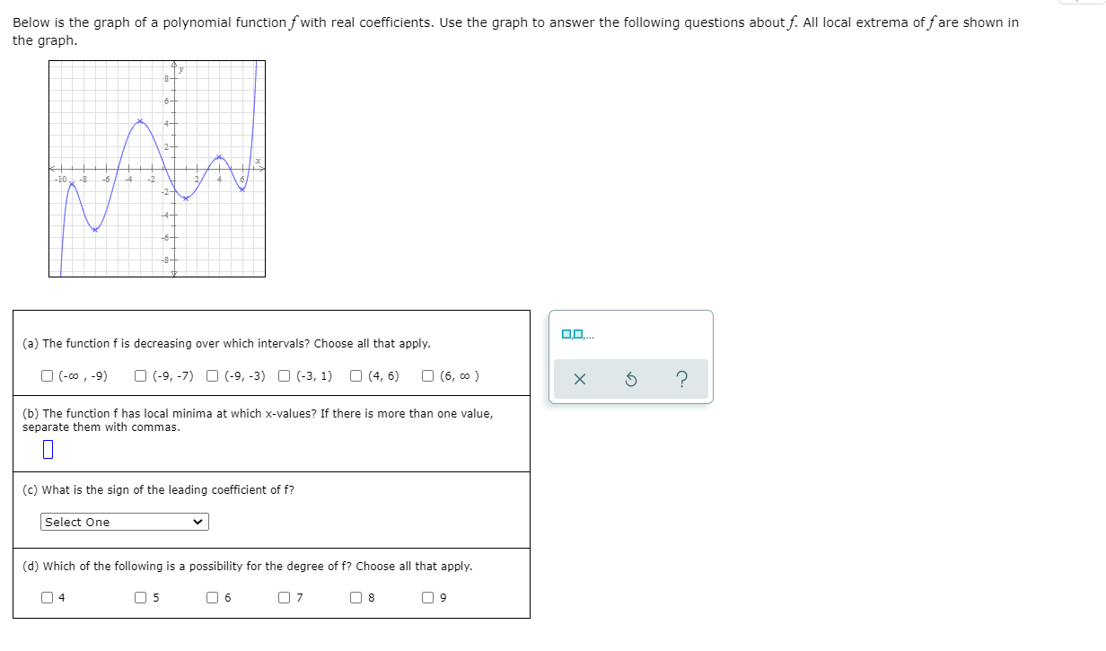Check degree 5 as a possibility

(x=140, y=596)
